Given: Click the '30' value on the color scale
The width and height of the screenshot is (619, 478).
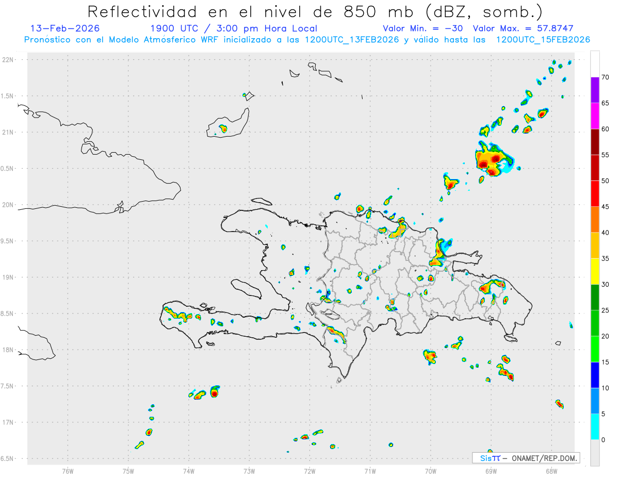Looking at the screenshot, I should (606, 285).
